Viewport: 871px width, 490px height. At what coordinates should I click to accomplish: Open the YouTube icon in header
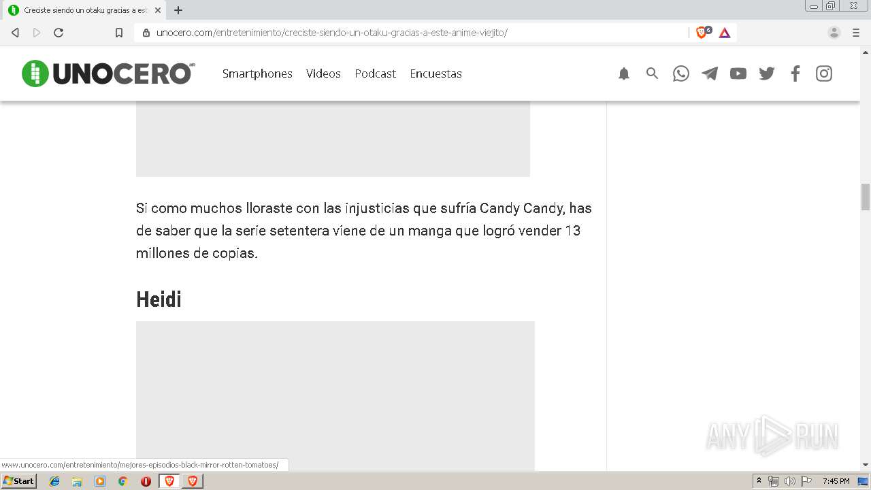tap(738, 73)
